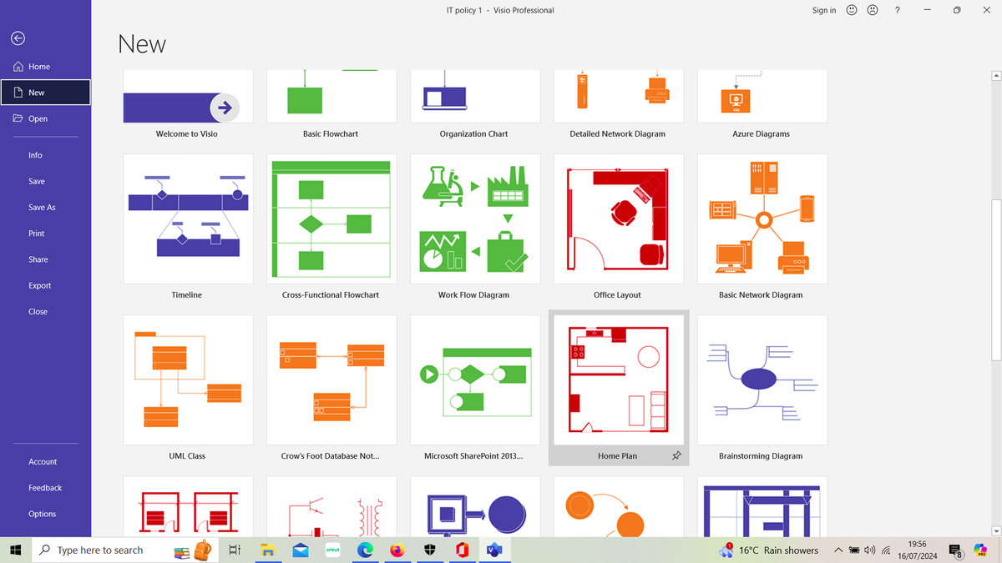1002x563 pixels.
Task: Launch Firefox from the taskbar
Action: tap(397, 550)
